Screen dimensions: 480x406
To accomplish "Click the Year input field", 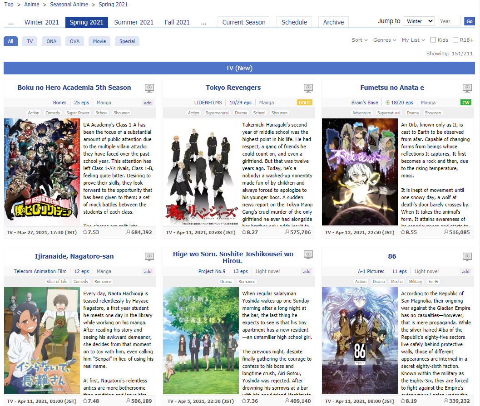I will pyautogui.click(x=449, y=21).
